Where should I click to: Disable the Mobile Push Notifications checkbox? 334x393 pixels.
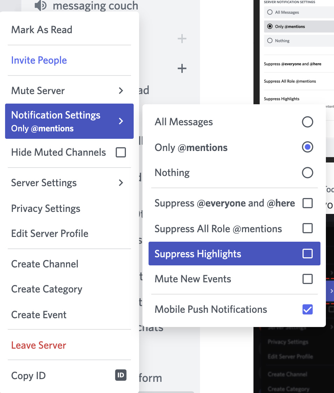(x=308, y=309)
